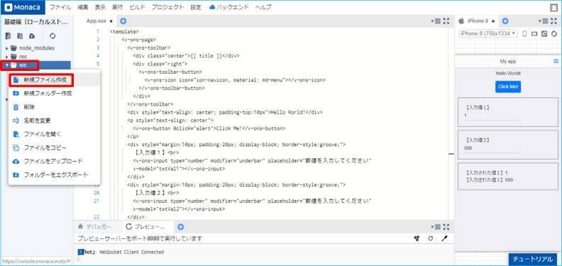Open the hamburger menu in My app preview
The image size is (562, 266).
(x=556, y=61)
